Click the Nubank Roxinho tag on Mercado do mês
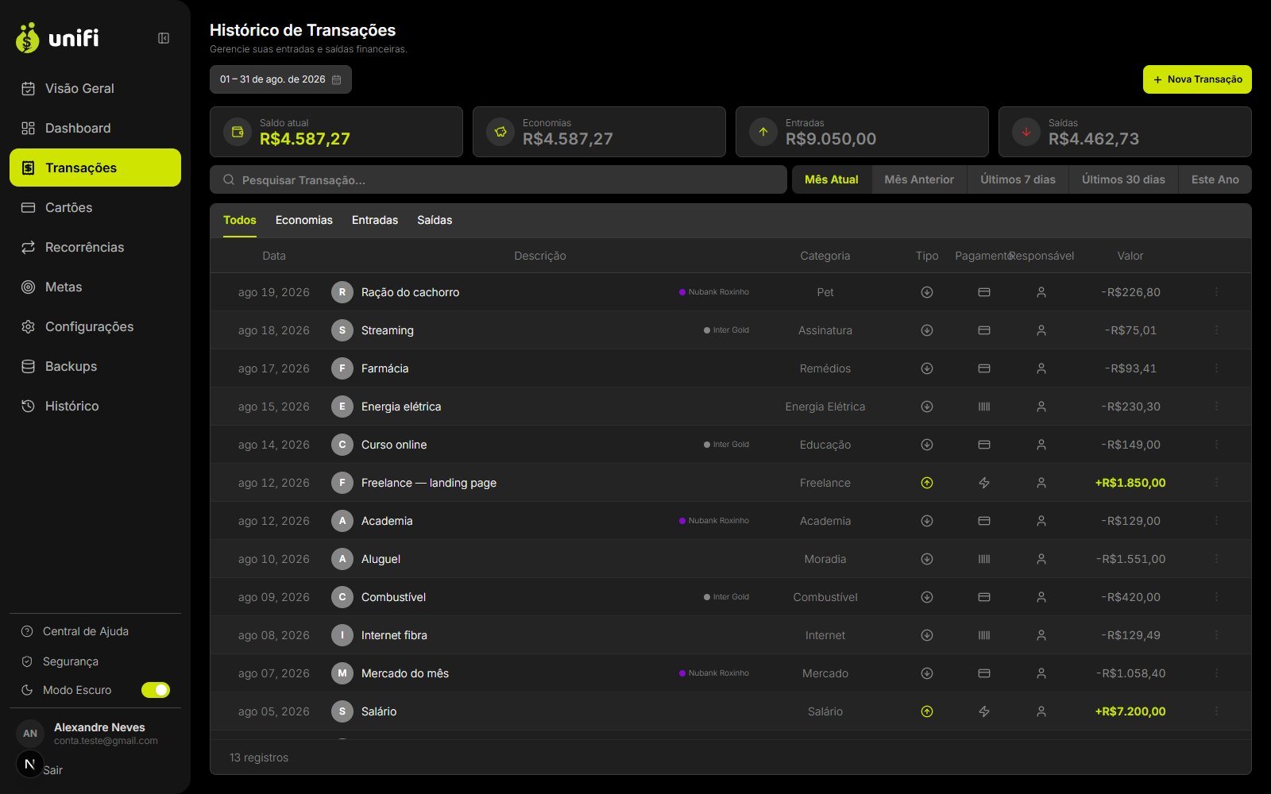 (714, 673)
